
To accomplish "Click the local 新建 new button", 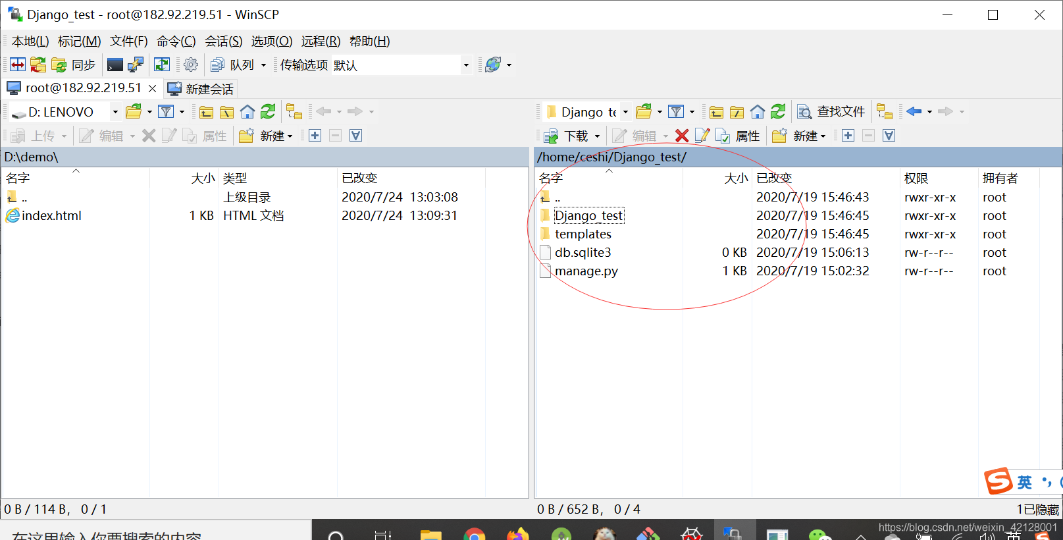I will 266,136.
